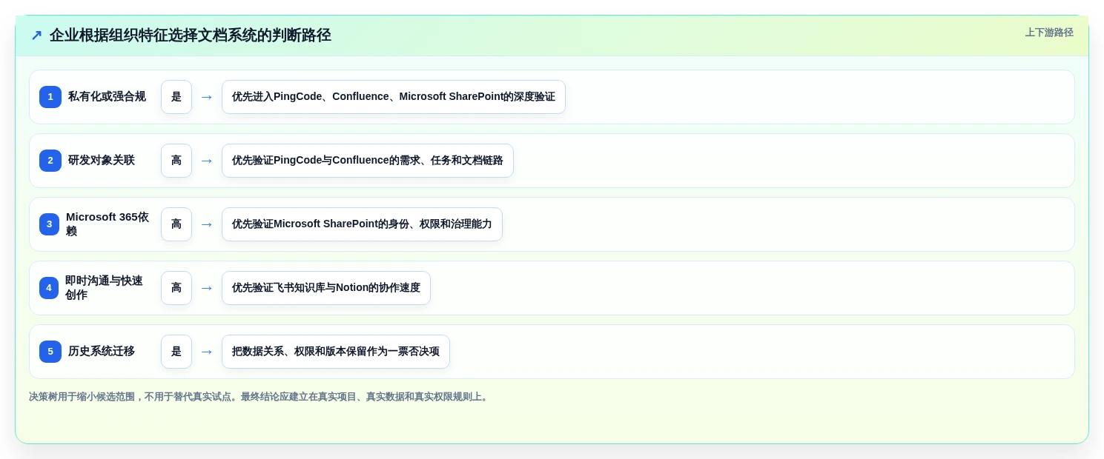Click step number badge 2
The height and width of the screenshot is (459, 1104).
[x=50, y=161]
